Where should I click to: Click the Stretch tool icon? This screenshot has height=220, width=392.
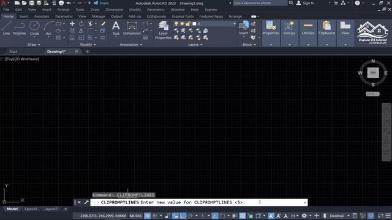coord(72,38)
